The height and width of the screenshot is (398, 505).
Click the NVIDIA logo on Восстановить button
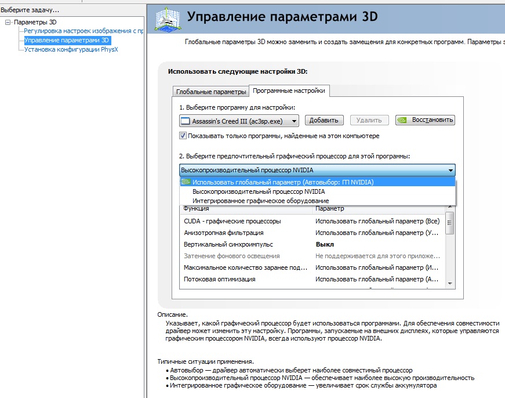[x=402, y=120]
